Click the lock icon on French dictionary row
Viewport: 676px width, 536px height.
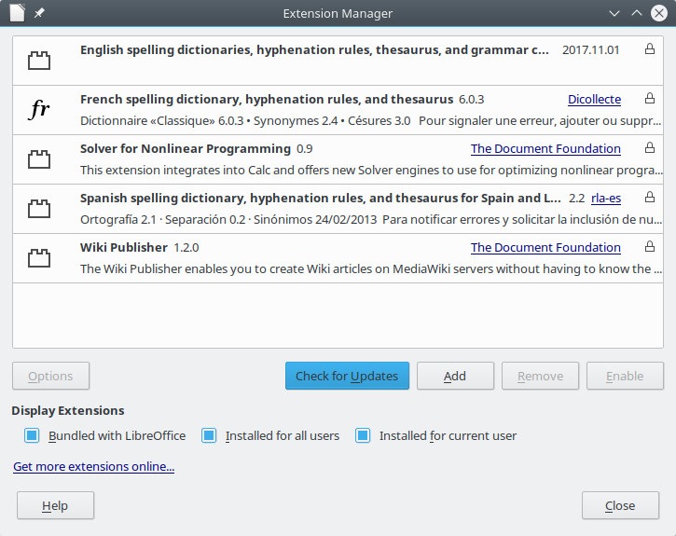point(650,99)
